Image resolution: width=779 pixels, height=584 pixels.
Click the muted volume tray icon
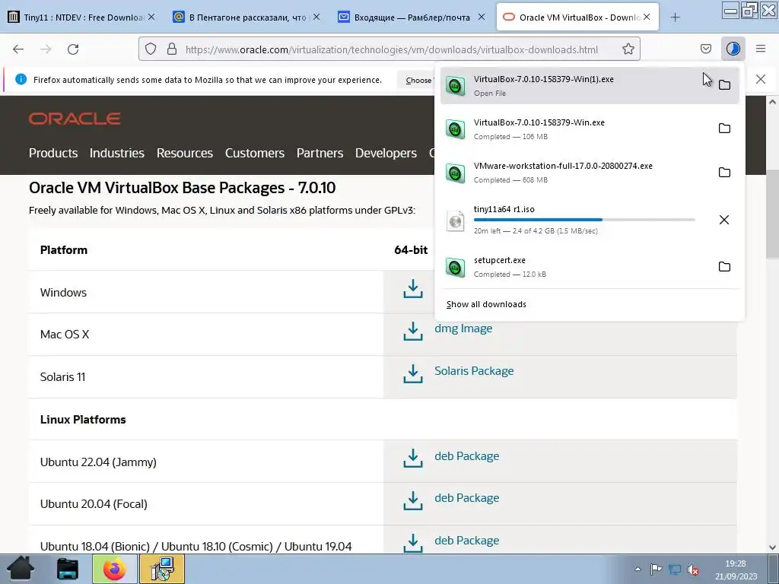point(693,569)
